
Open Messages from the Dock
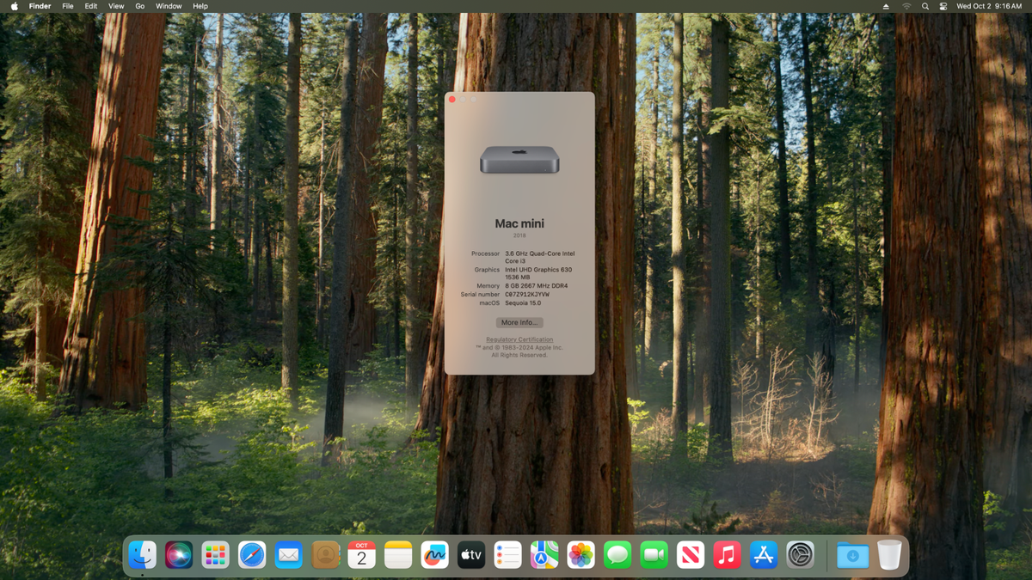coord(617,555)
